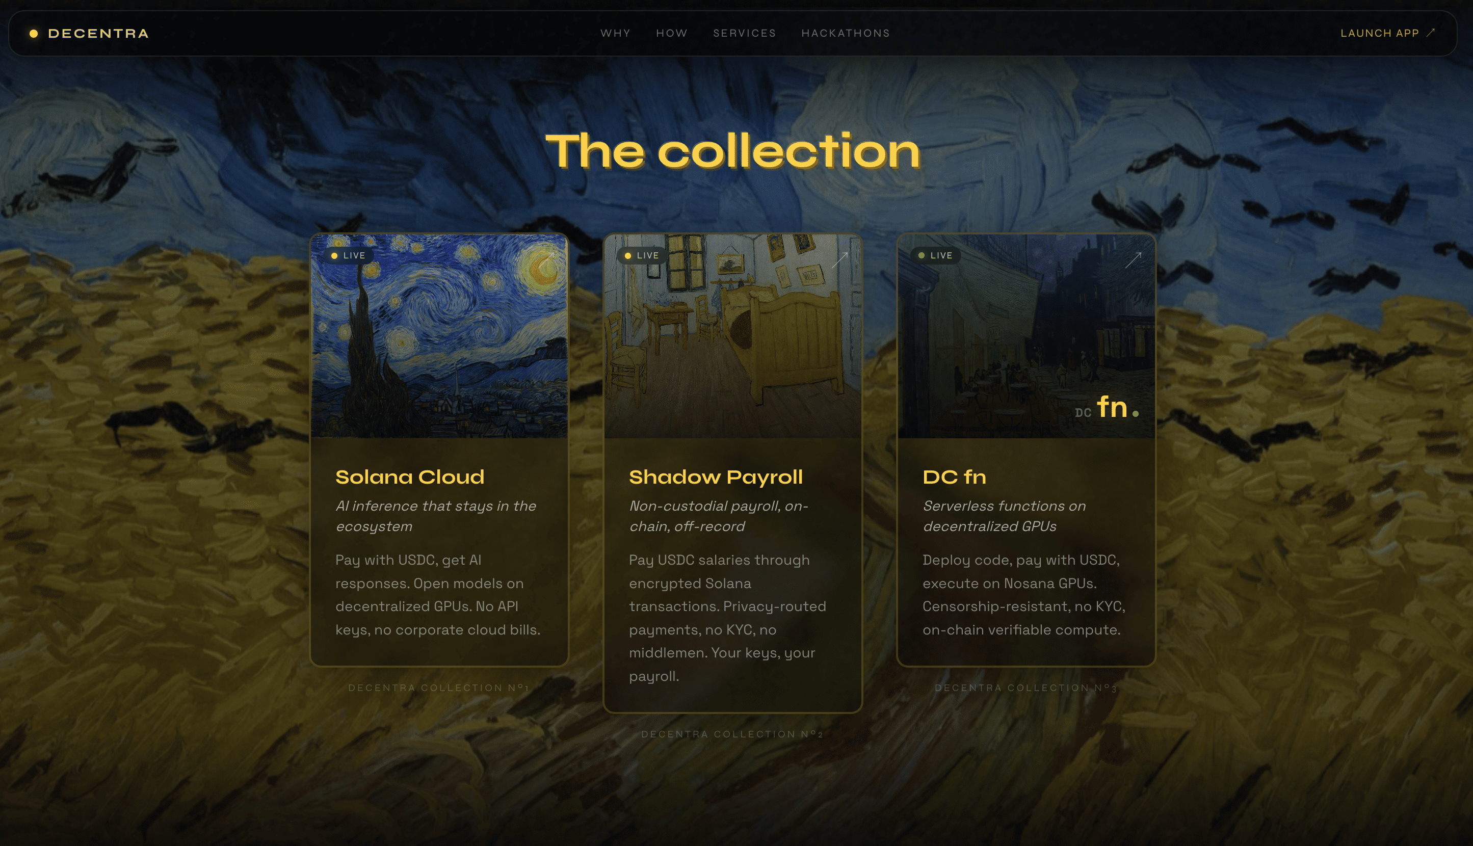1473x846 pixels.
Task: Open the SERVICES nav link
Action: (744, 33)
